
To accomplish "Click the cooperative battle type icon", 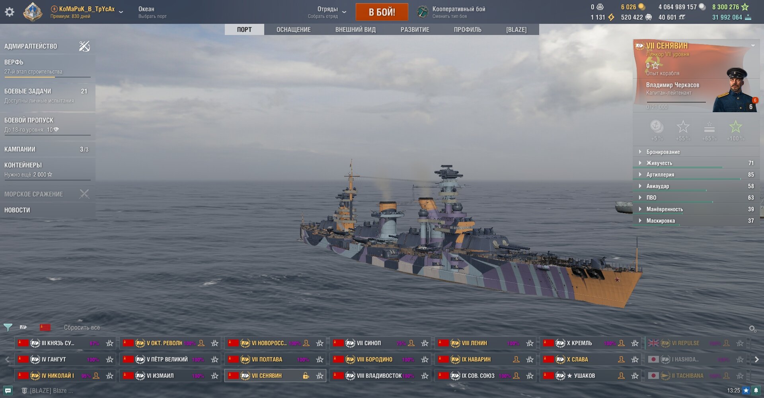I will [423, 12].
